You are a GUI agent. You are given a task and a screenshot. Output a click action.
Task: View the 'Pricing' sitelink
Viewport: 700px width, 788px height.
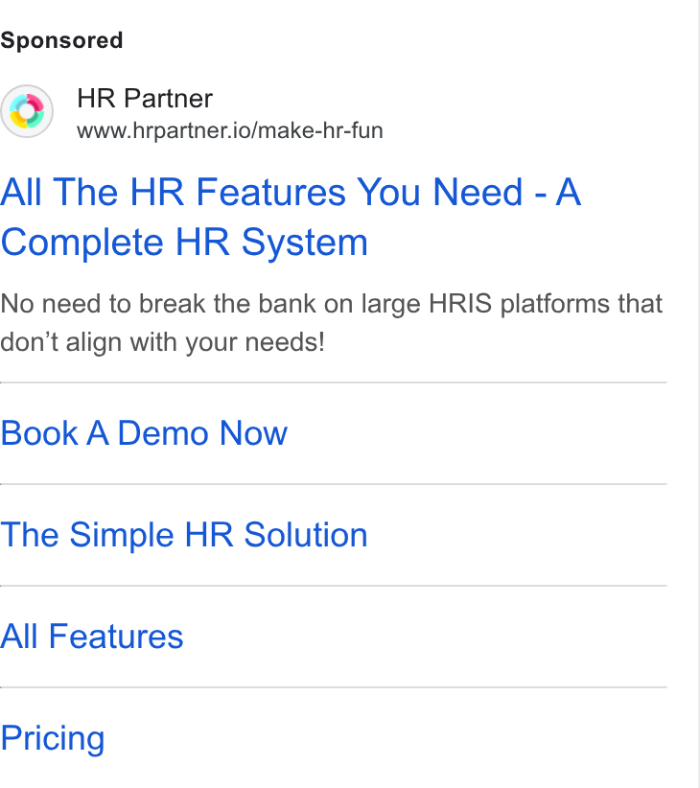tap(53, 739)
